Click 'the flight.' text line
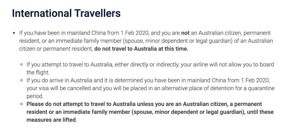Viewport: 292px width, 137px height. click(x=38, y=72)
